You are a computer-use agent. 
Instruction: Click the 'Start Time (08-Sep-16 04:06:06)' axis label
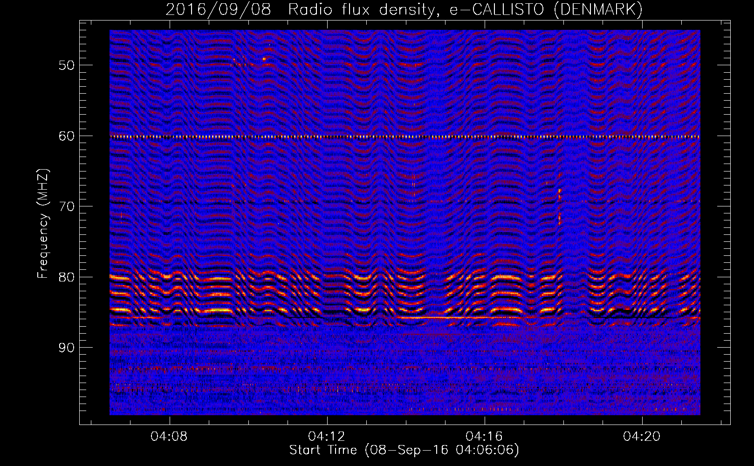click(x=404, y=450)
